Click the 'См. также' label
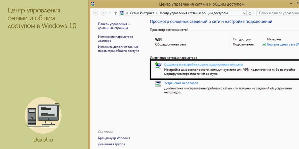The height and width of the screenshot is (149, 299). coord(106,132)
